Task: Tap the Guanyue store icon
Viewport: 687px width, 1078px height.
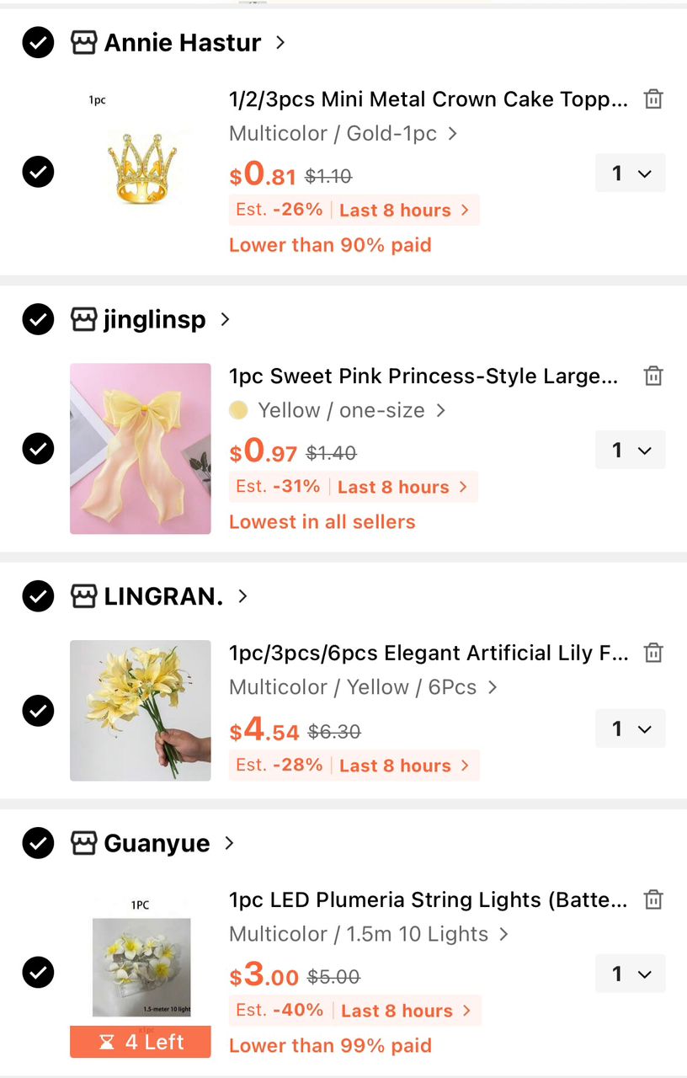Action: click(x=83, y=842)
